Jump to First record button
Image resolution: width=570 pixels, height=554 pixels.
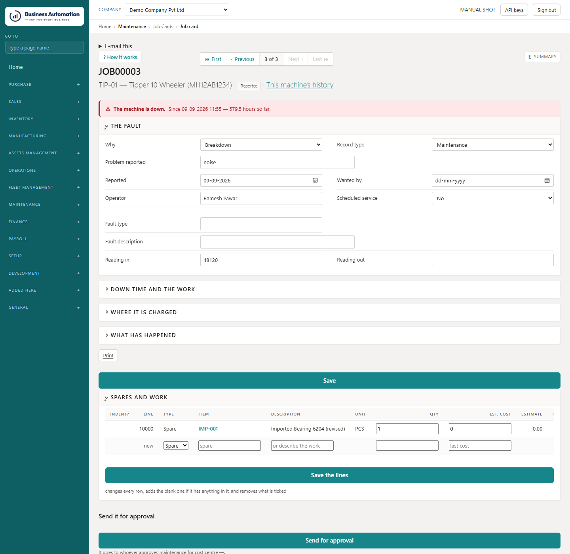pyautogui.click(x=213, y=59)
